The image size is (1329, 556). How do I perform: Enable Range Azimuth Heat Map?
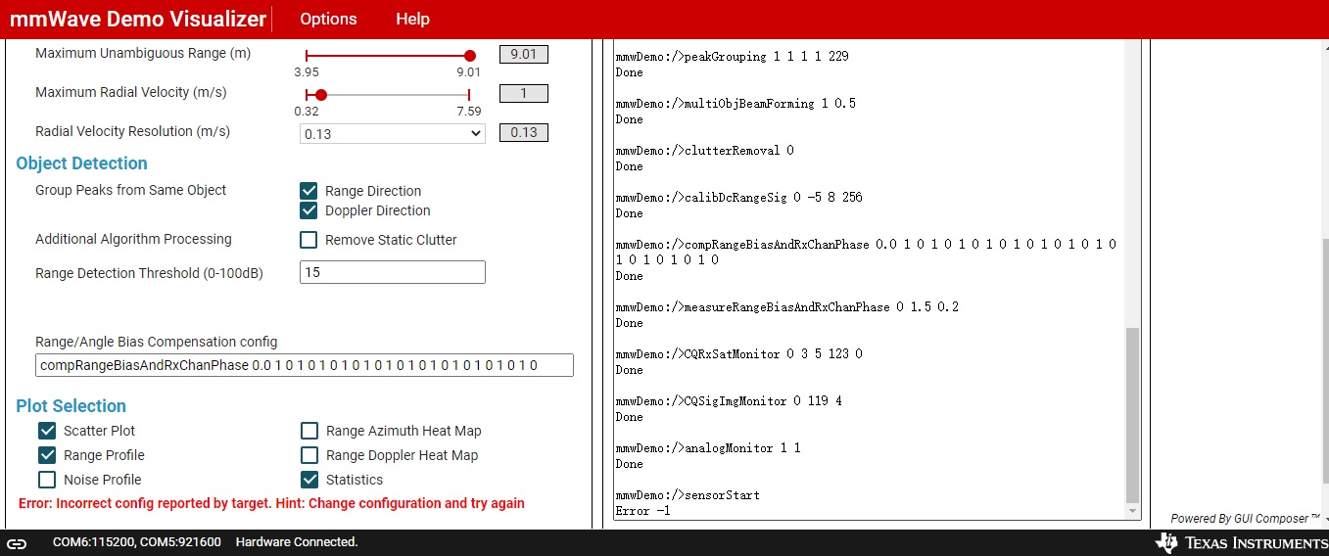(309, 431)
